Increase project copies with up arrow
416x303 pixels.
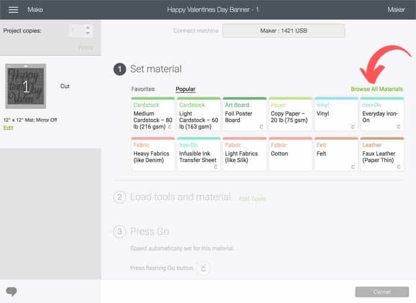tap(88, 27)
